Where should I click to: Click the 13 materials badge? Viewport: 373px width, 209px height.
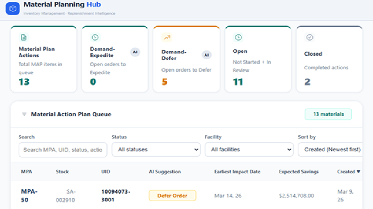point(328,114)
